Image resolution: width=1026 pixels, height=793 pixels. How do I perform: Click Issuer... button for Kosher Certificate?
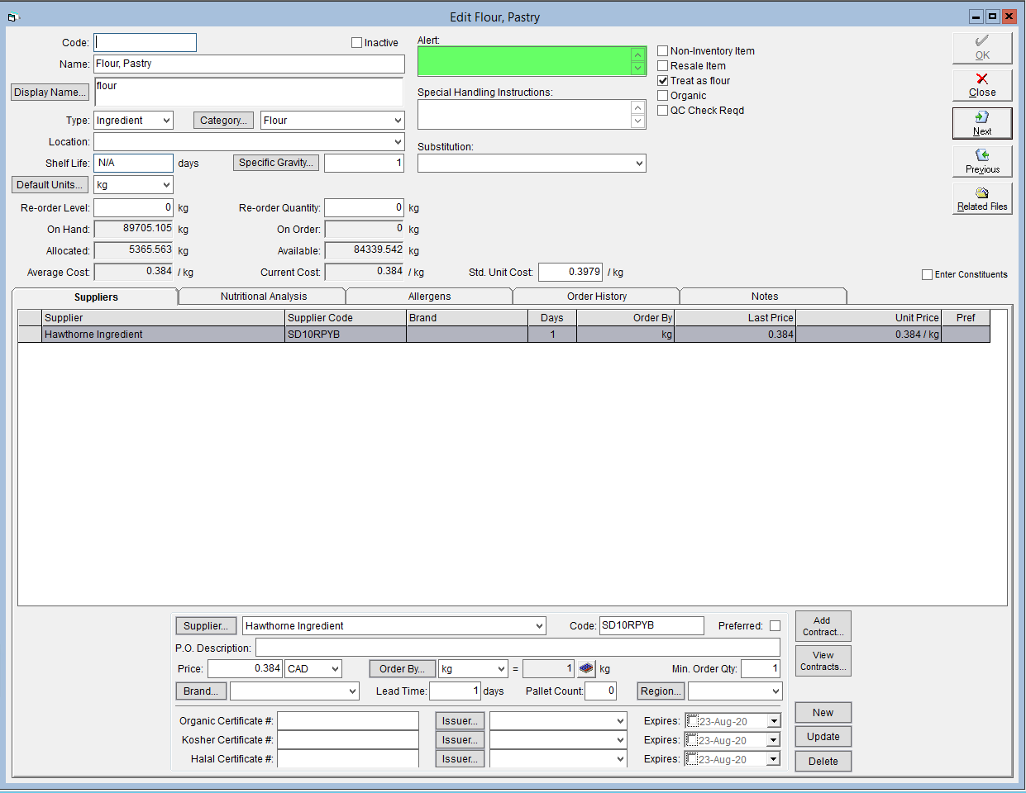(460, 739)
